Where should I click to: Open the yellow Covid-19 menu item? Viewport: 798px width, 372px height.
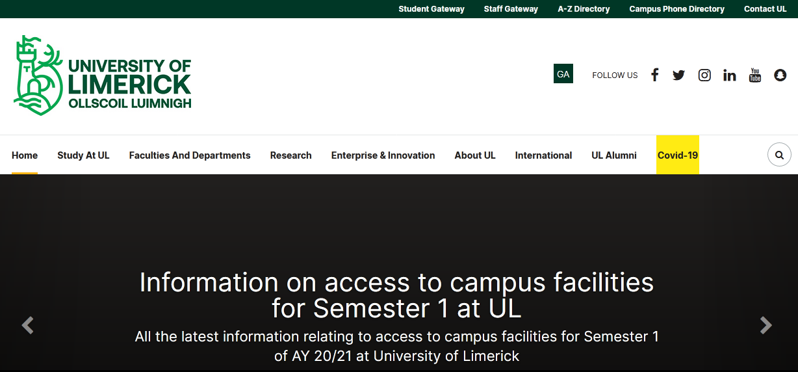click(x=678, y=155)
